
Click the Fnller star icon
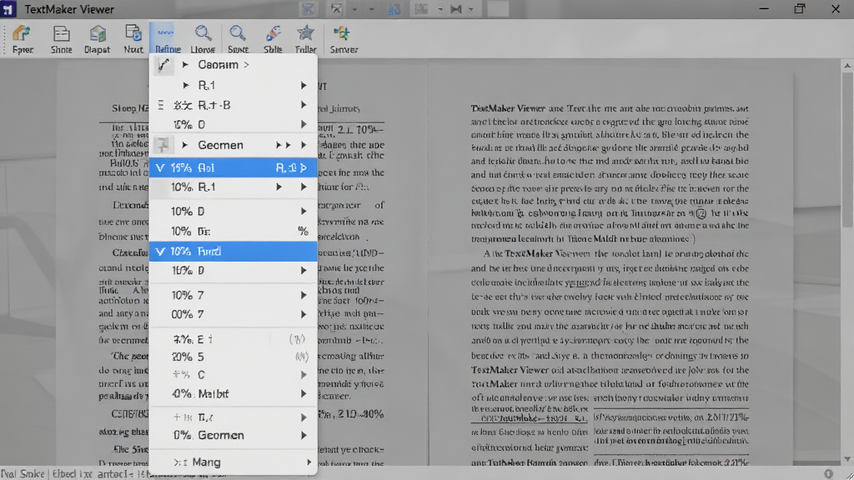click(305, 33)
